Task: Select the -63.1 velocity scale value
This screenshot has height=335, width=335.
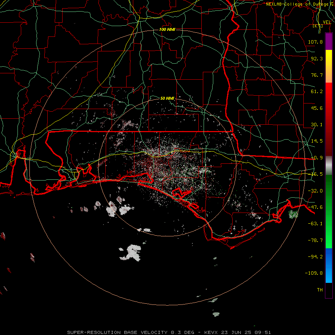Action: click(315, 224)
